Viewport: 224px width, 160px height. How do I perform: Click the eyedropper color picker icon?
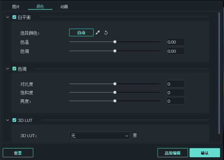coord(98,33)
